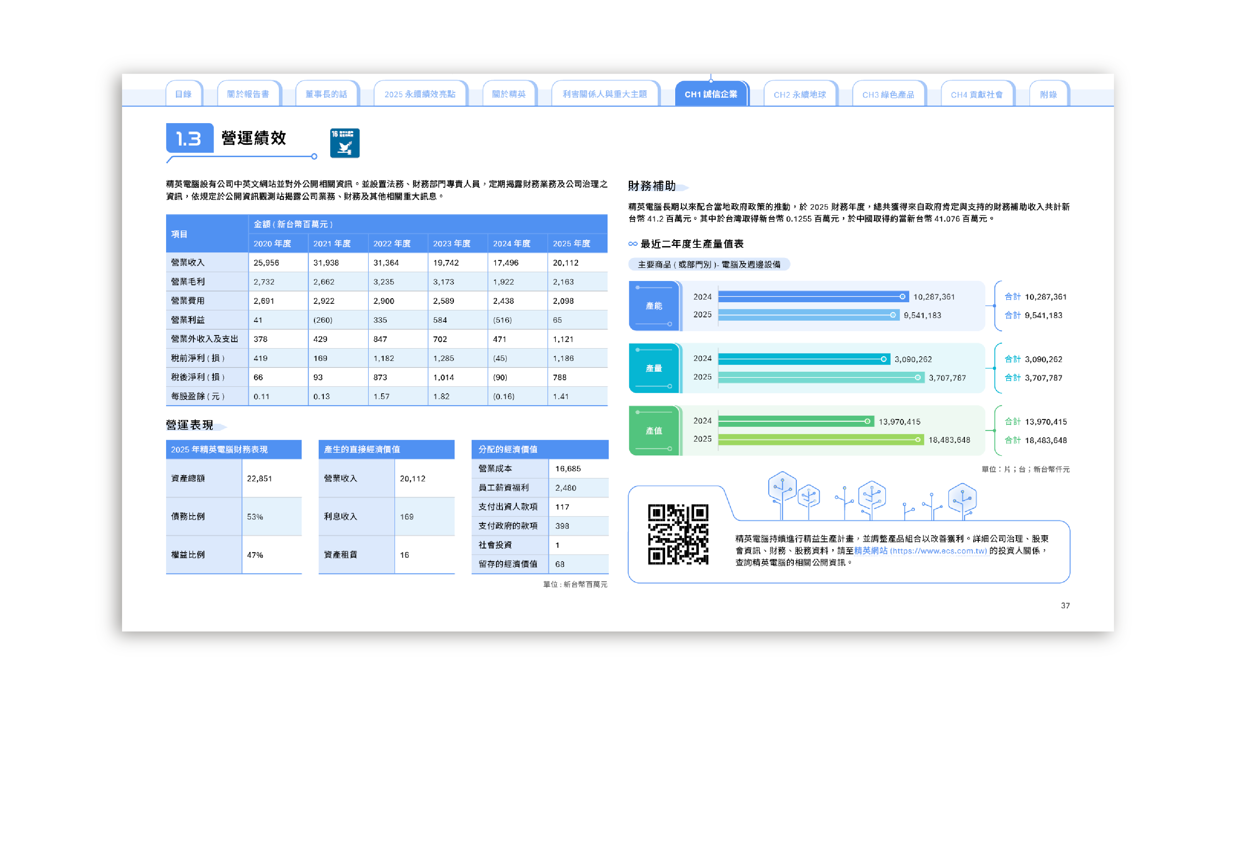Click the 營運表現 heading

click(190, 425)
